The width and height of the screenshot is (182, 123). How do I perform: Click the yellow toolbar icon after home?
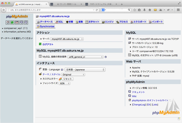pyautogui.click(x=155, y=10)
